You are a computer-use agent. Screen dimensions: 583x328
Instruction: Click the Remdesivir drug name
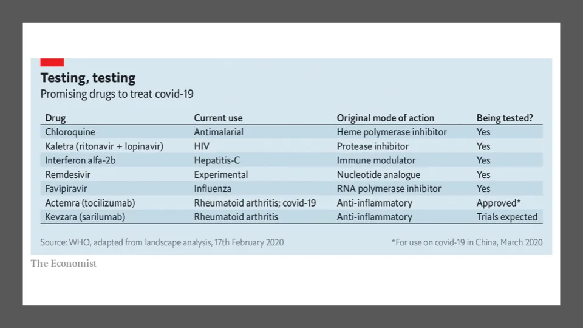click(x=68, y=174)
